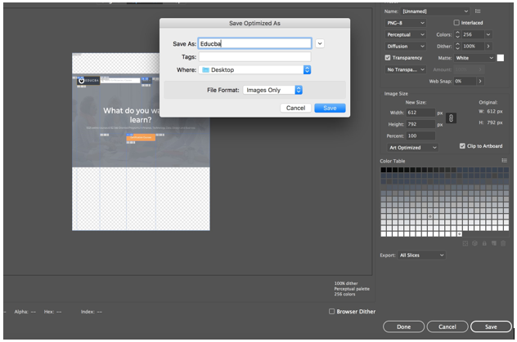Uncheck the Transparency checkbox
Image resolution: width=517 pixels, height=342 pixels.
(388, 58)
